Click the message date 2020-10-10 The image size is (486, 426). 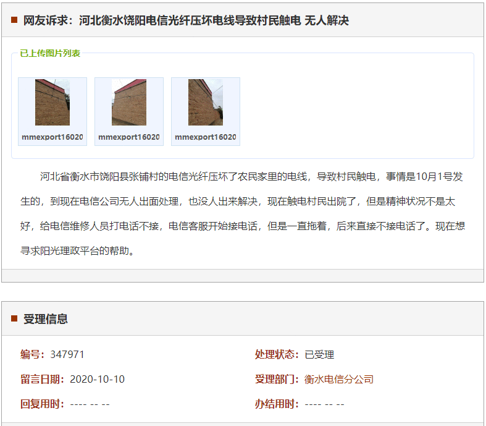point(97,379)
